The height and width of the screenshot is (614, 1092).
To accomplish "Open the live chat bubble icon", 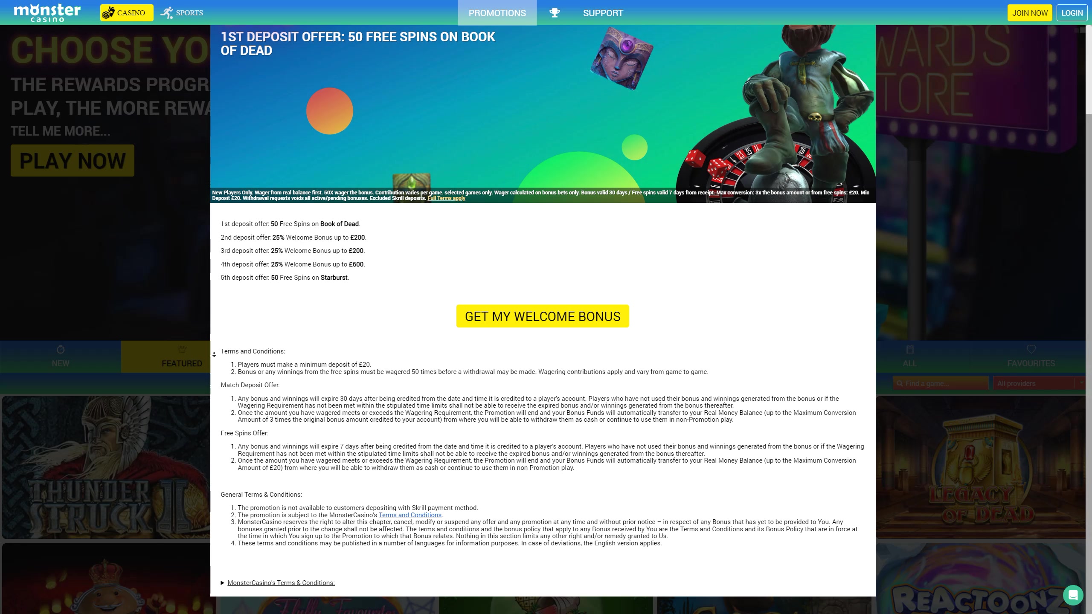I will 1072,595.
